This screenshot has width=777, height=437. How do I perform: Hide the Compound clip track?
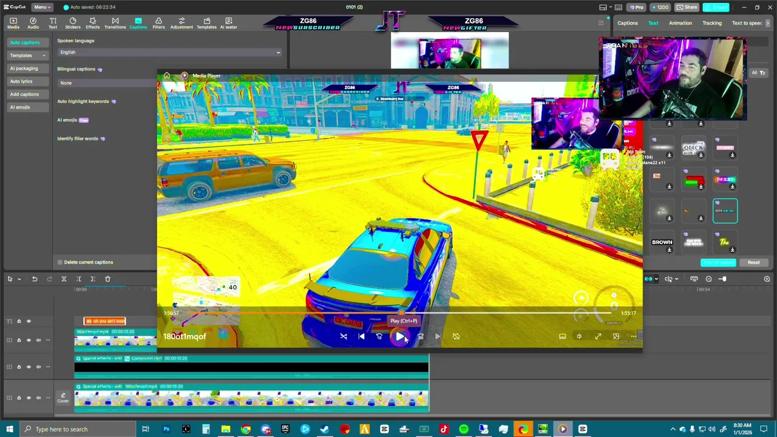(x=29, y=367)
